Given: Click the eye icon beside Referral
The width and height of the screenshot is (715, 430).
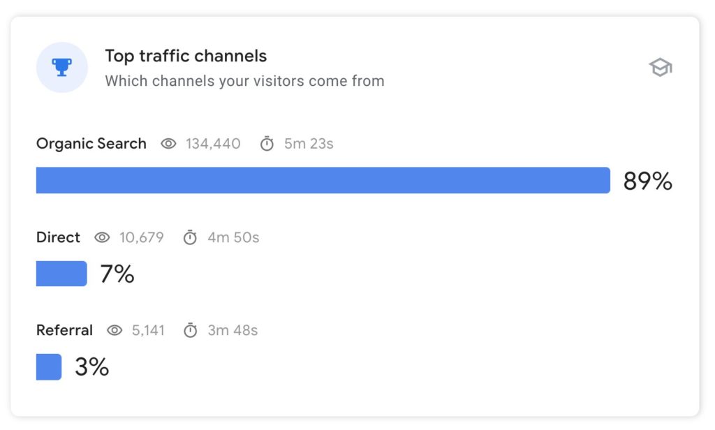Looking at the screenshot, I should coord(115,330).
